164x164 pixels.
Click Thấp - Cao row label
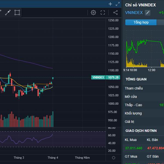tap(133, 105)
